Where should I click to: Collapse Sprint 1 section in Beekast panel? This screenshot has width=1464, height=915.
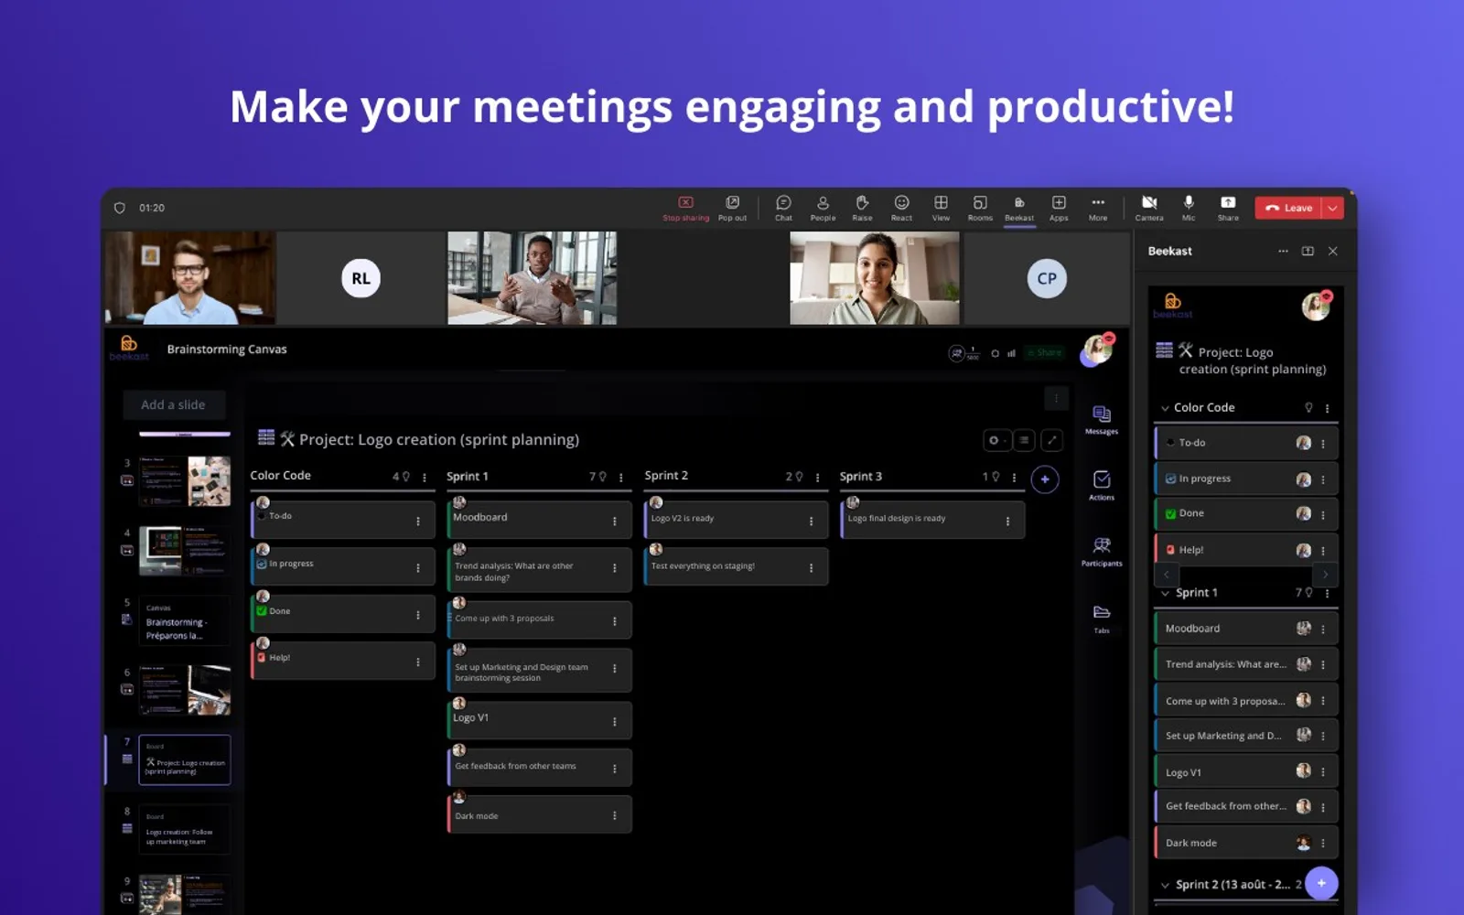click(x=1166, y=593)
